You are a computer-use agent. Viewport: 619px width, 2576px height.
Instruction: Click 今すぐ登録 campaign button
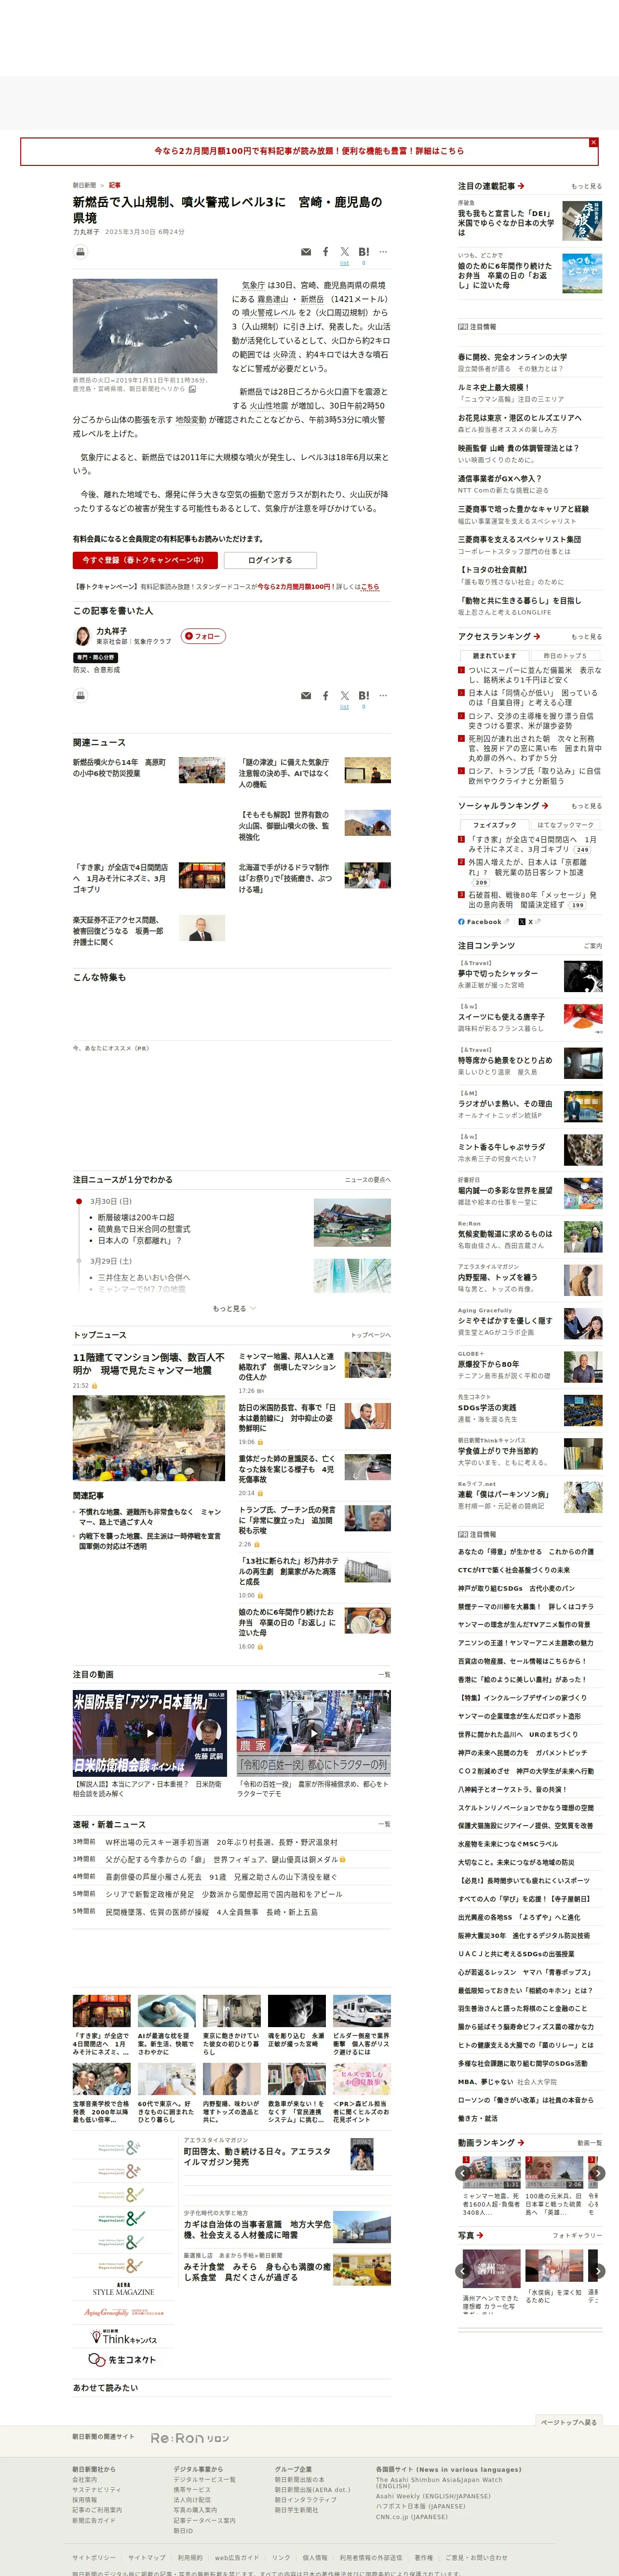click(144, 560)
